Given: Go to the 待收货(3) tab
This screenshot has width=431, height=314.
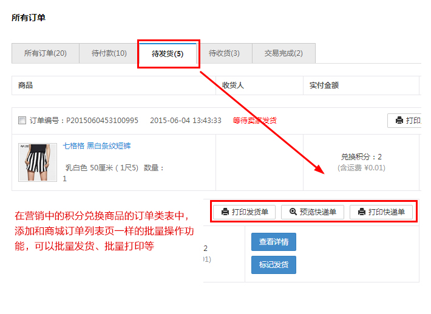Looking at the screenshot, I should click(x=224, y=53).
